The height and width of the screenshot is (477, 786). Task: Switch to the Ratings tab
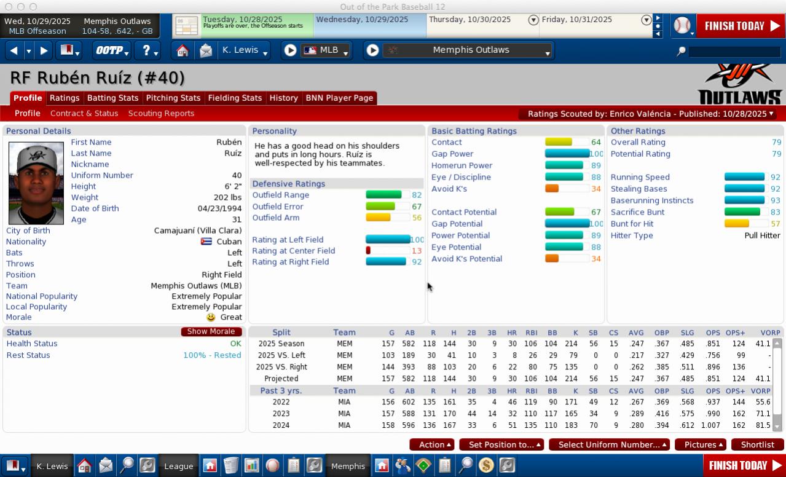[x=65, y=98]
